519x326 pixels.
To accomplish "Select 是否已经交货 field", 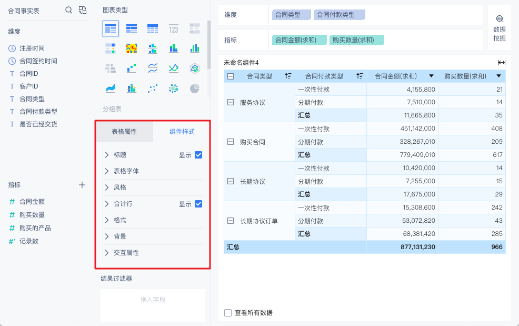I will [38, 124].
